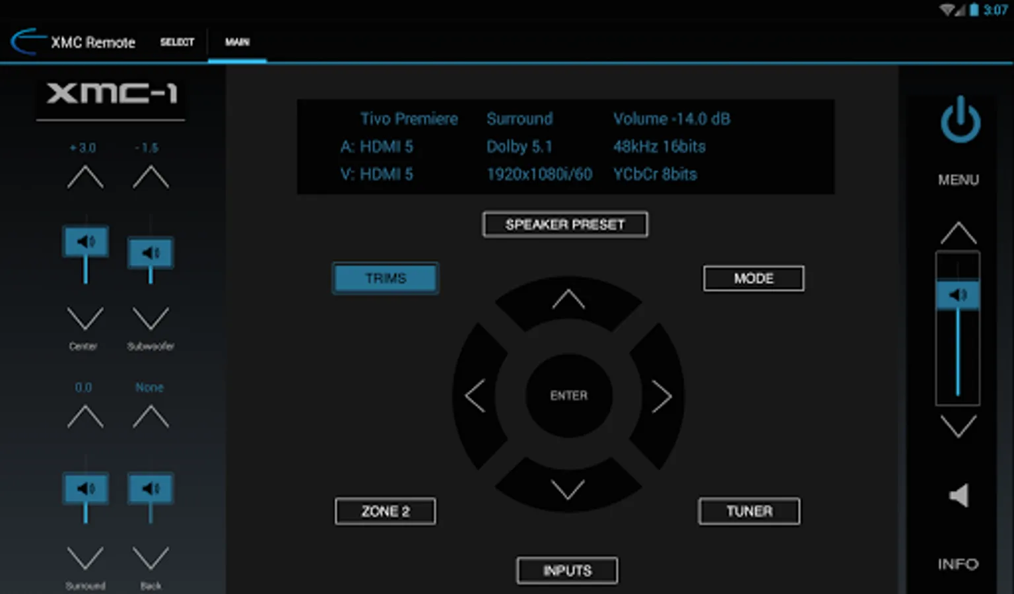Click the Surround mode text in display
Image resolution: width=1014 pixels, height=594 pixels.
[x=520, y=119]
